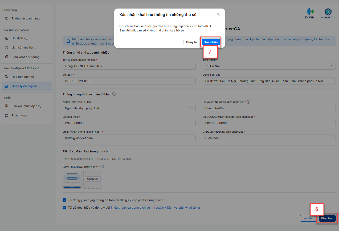Click the Xác nhận button in the dialog

211,42
